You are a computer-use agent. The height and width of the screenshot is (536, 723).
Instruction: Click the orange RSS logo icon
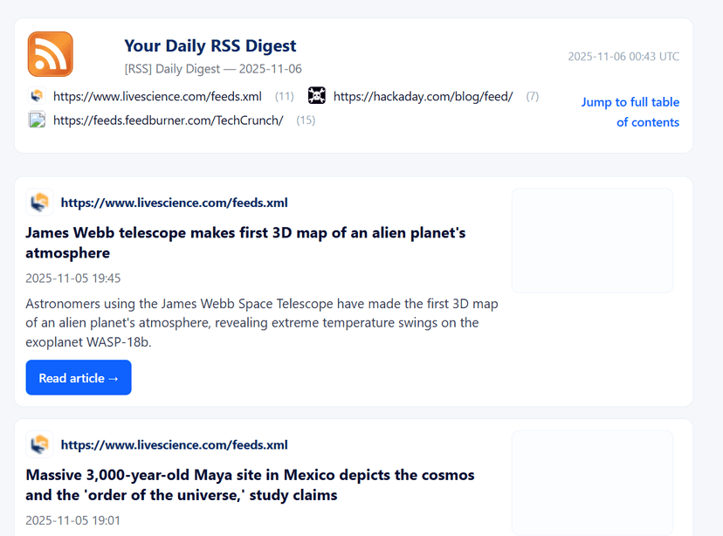click(x=50, y=54)
